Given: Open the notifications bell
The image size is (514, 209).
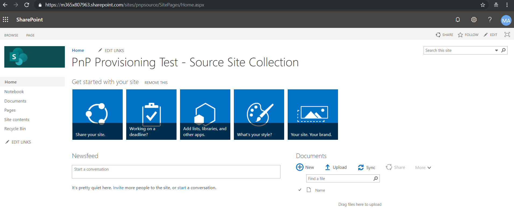Looking at the screenshot, I should 457,20.
